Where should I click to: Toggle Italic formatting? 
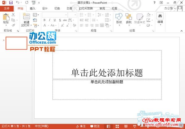click(50, 20)
